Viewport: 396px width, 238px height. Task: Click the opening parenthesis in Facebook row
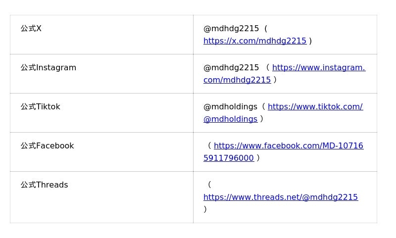coord(209,146)
